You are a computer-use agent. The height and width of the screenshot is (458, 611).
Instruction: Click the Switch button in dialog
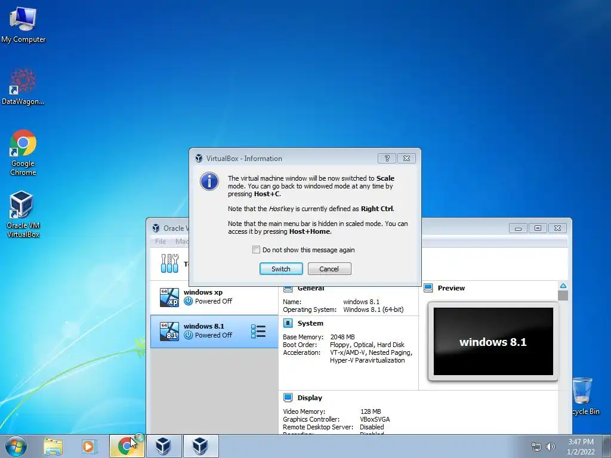pyautogui.click(x=281, y=269)
